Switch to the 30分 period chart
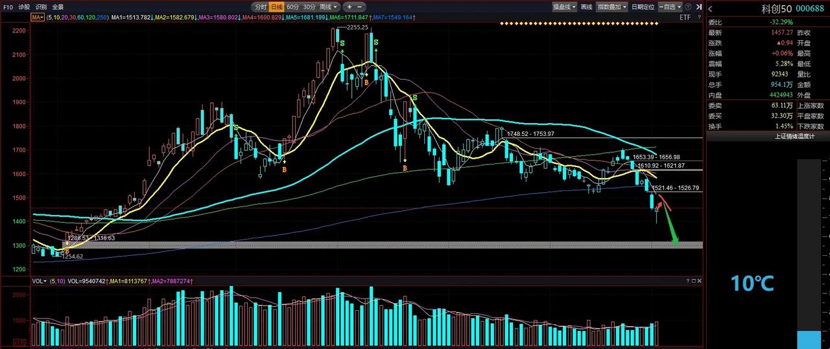The image size is (830, 349). pos(309,7)
